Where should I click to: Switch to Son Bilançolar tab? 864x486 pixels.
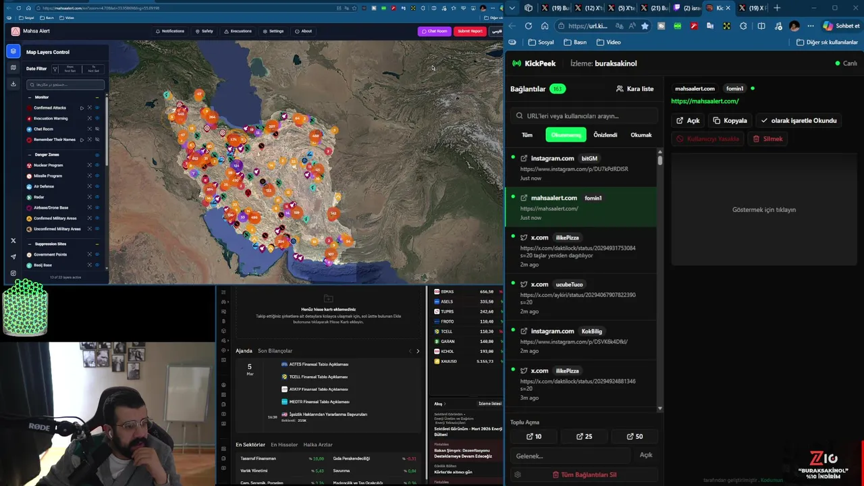275,351
